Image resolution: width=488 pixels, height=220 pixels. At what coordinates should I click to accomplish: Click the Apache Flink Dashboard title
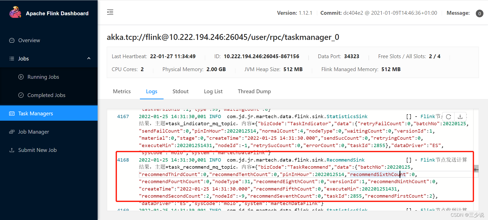point(57,13)
